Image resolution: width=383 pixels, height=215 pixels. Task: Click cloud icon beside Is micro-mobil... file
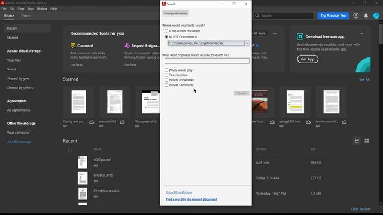pyautogui.click(x=345, y=122)
